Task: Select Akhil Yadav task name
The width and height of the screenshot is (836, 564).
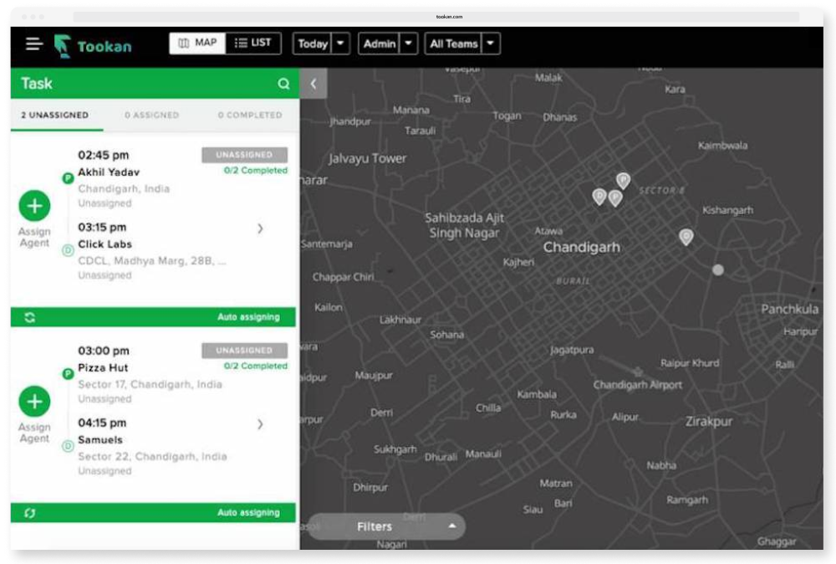Action: [109, 172]
